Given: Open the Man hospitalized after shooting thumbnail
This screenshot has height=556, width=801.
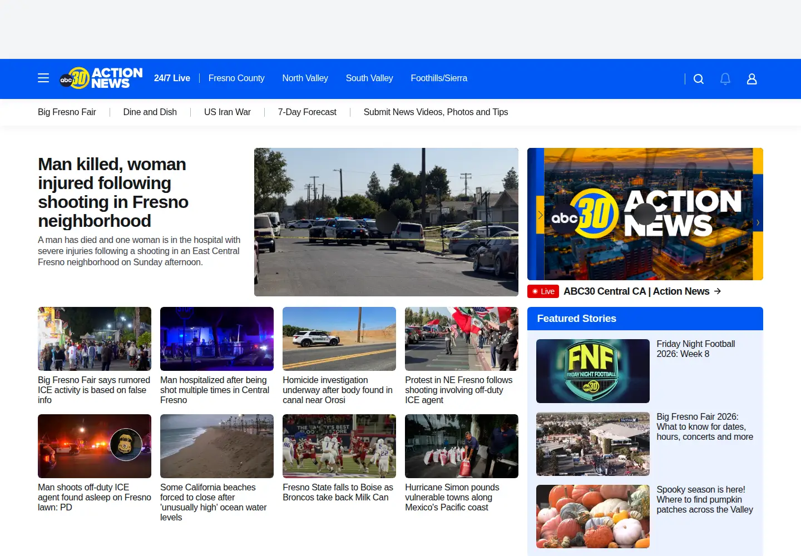Looking at the screenshot, I should coord(217,339).
